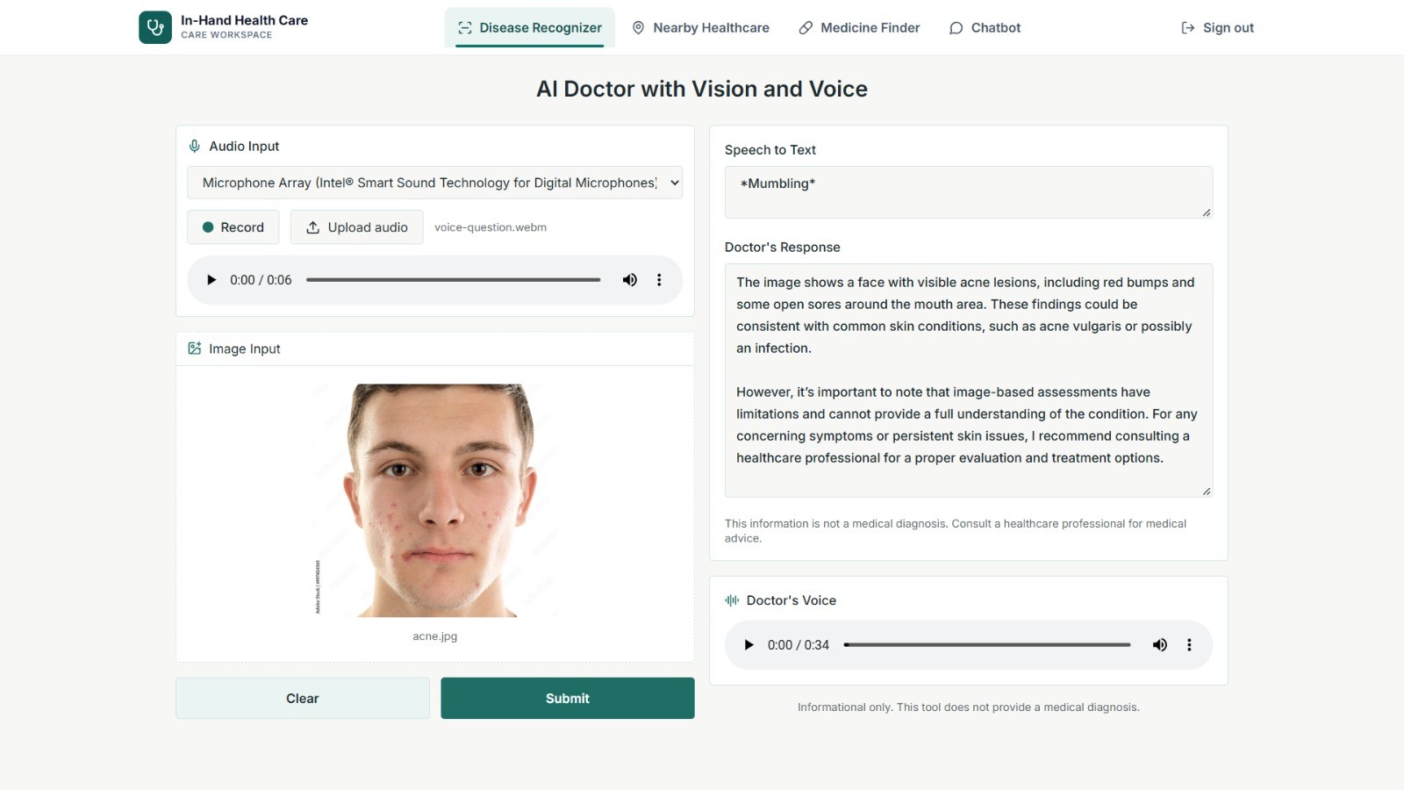Screen dimensions: 1404x790
Task: Click the Speech to Text resize handle
Action: point(1207,212)
